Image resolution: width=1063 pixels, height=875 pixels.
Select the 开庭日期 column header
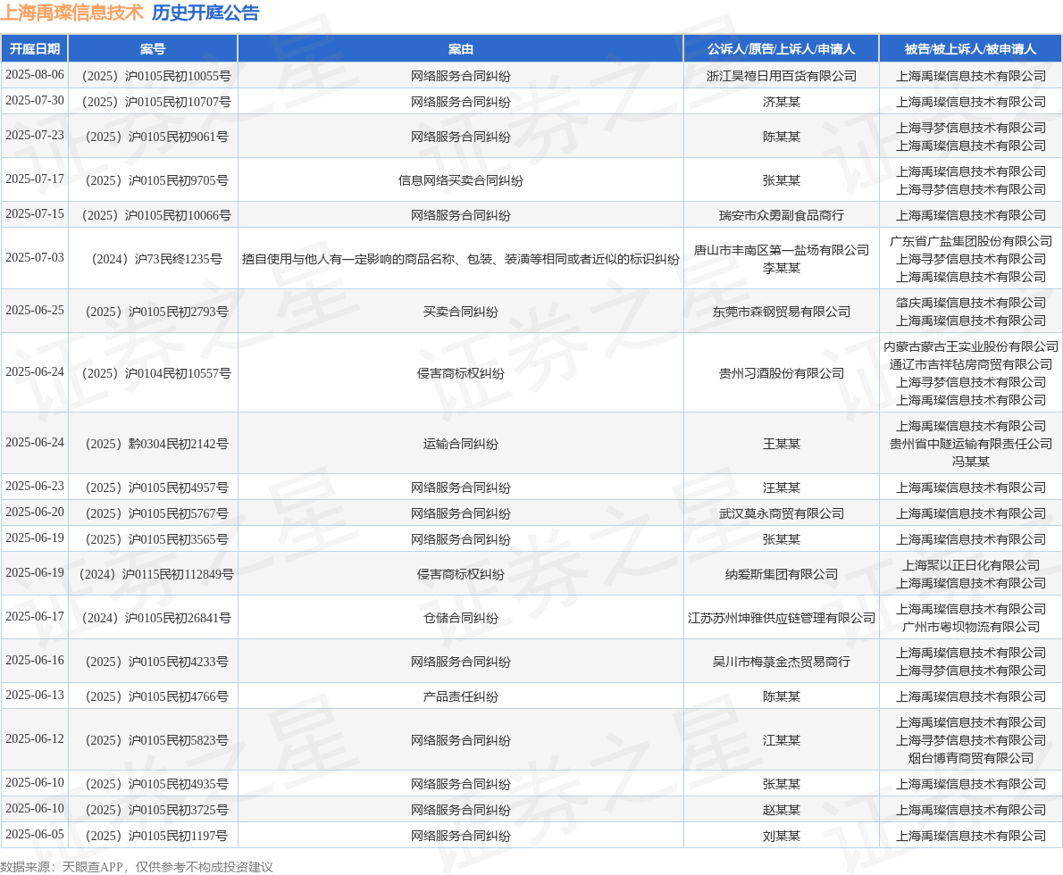(35, 49)
